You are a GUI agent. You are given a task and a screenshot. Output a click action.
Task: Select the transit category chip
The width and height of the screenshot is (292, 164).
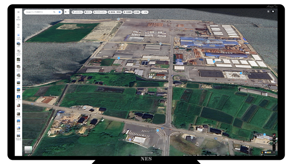[x=128, y=12]
